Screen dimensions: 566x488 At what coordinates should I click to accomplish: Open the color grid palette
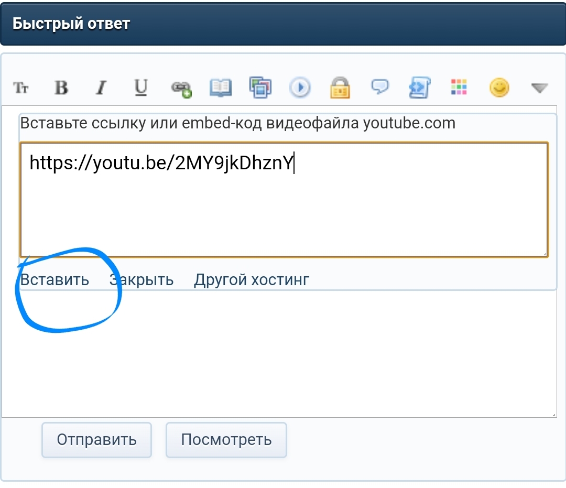(x=459, y=87)
